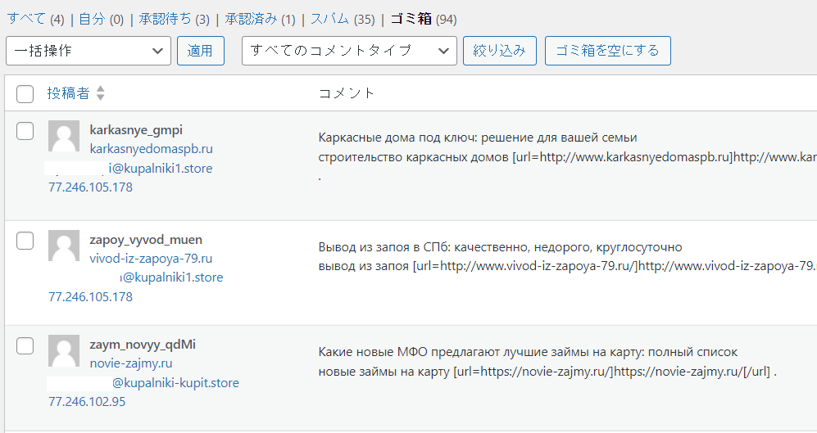
Task: Click the kupalniki1.store email of zapoy_vyvod_muen
Action: point(172,277)
